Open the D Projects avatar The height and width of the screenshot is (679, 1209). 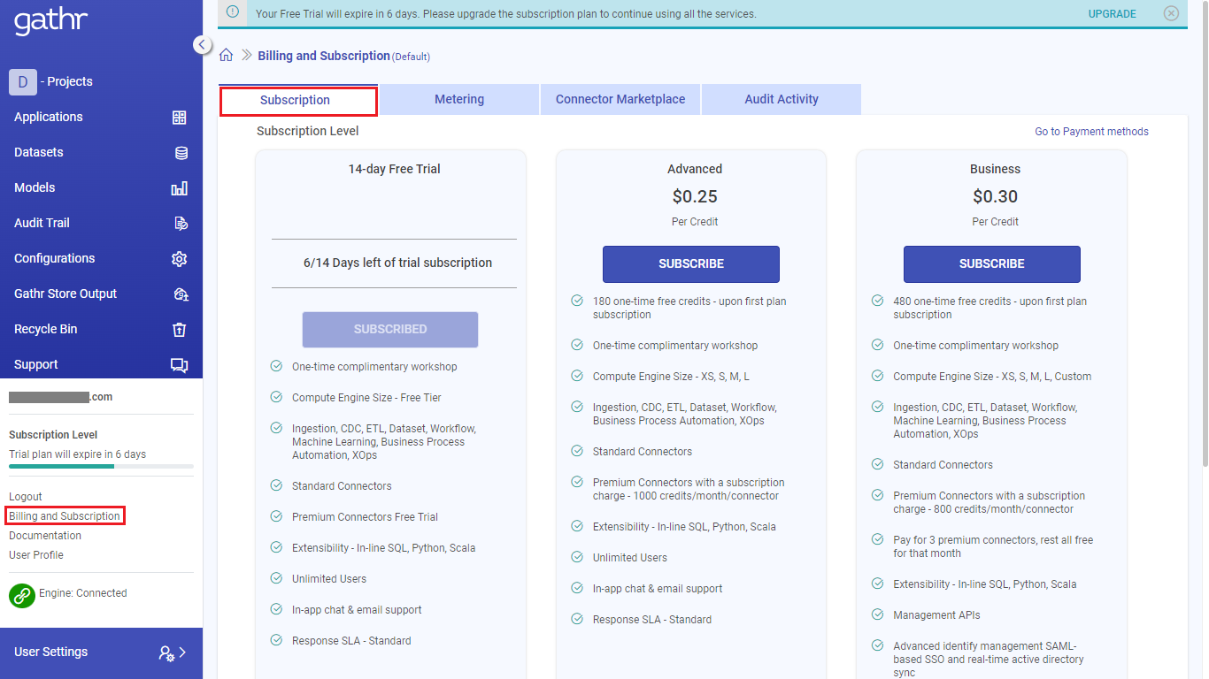tap(22, 81)
